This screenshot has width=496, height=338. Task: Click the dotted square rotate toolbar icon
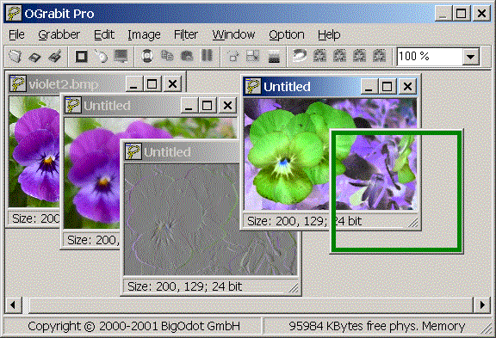(x=233, y=57)
